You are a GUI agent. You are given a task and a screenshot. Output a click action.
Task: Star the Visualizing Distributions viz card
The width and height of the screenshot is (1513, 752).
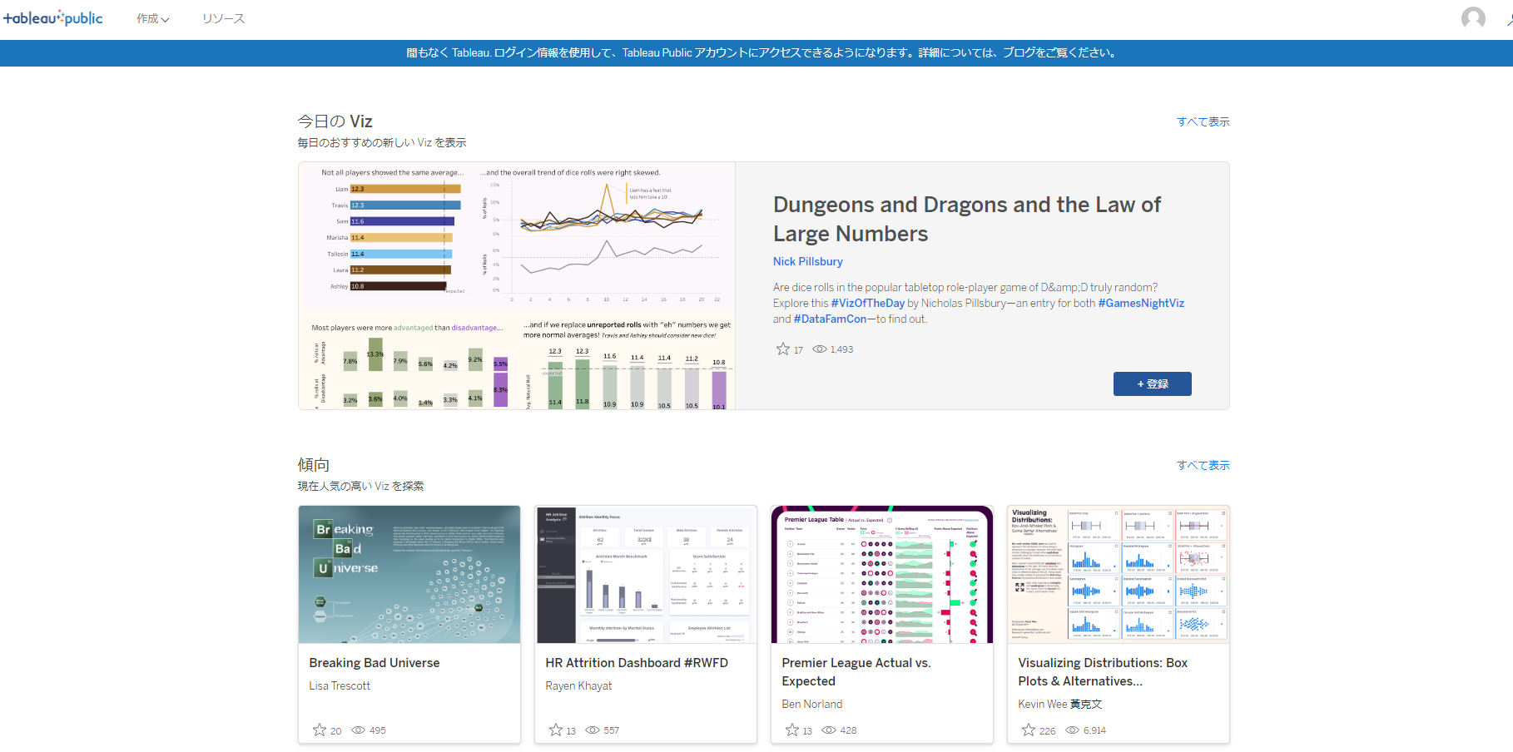(x=1029, y=730)
